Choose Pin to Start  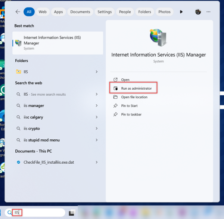129,106
